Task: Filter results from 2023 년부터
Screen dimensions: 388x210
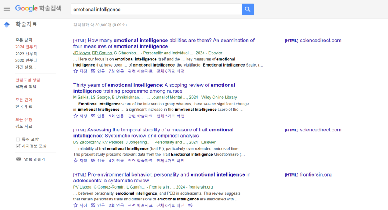Action: click(26, 54)
